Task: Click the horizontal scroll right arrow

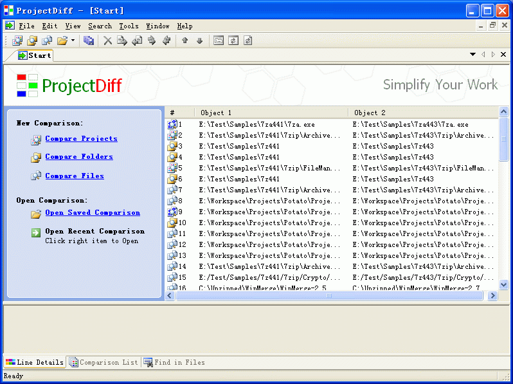Action: click(492, 296)
